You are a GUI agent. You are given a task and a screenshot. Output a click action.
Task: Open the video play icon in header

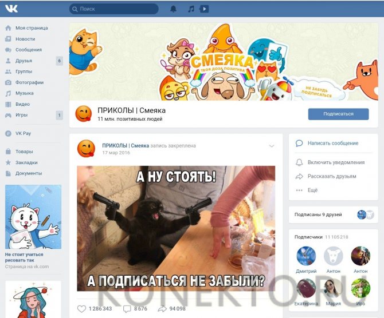pyautogui.click(x=204, y=9)
